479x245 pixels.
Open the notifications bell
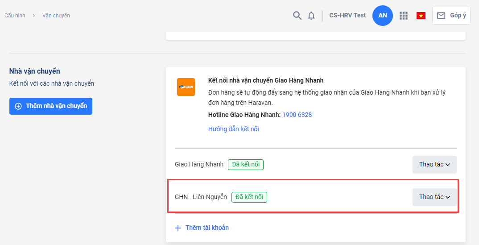point(311,16)
